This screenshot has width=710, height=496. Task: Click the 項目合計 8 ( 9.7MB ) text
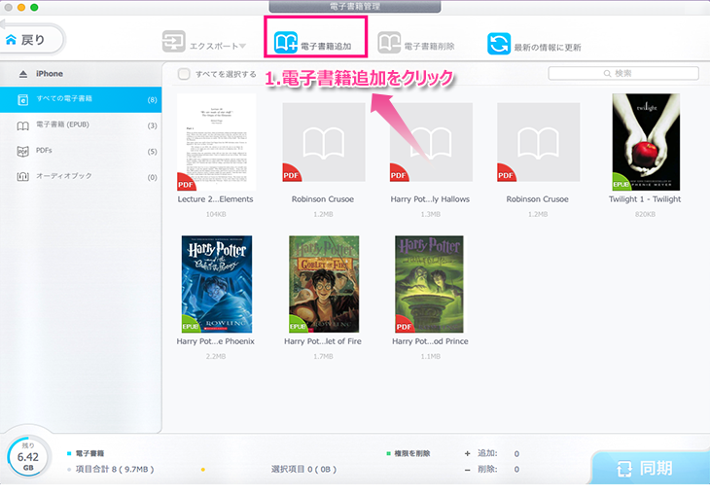click(115, 470)
